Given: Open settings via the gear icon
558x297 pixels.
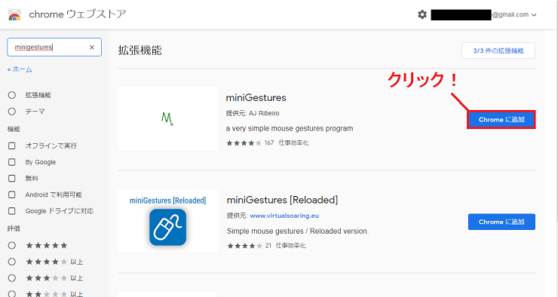Looking at the screenshot, I should click(422, 14).
